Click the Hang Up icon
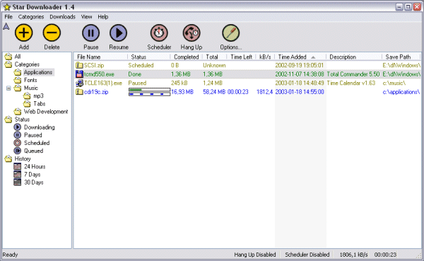Image resolution: width=424 pixels, height=261 pixels. point(192,33)
